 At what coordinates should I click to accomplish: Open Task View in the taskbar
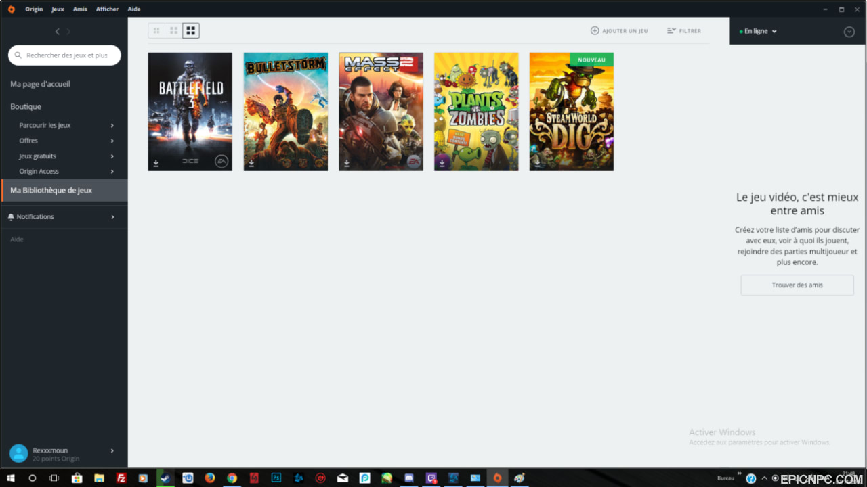[x=54, y=478]
